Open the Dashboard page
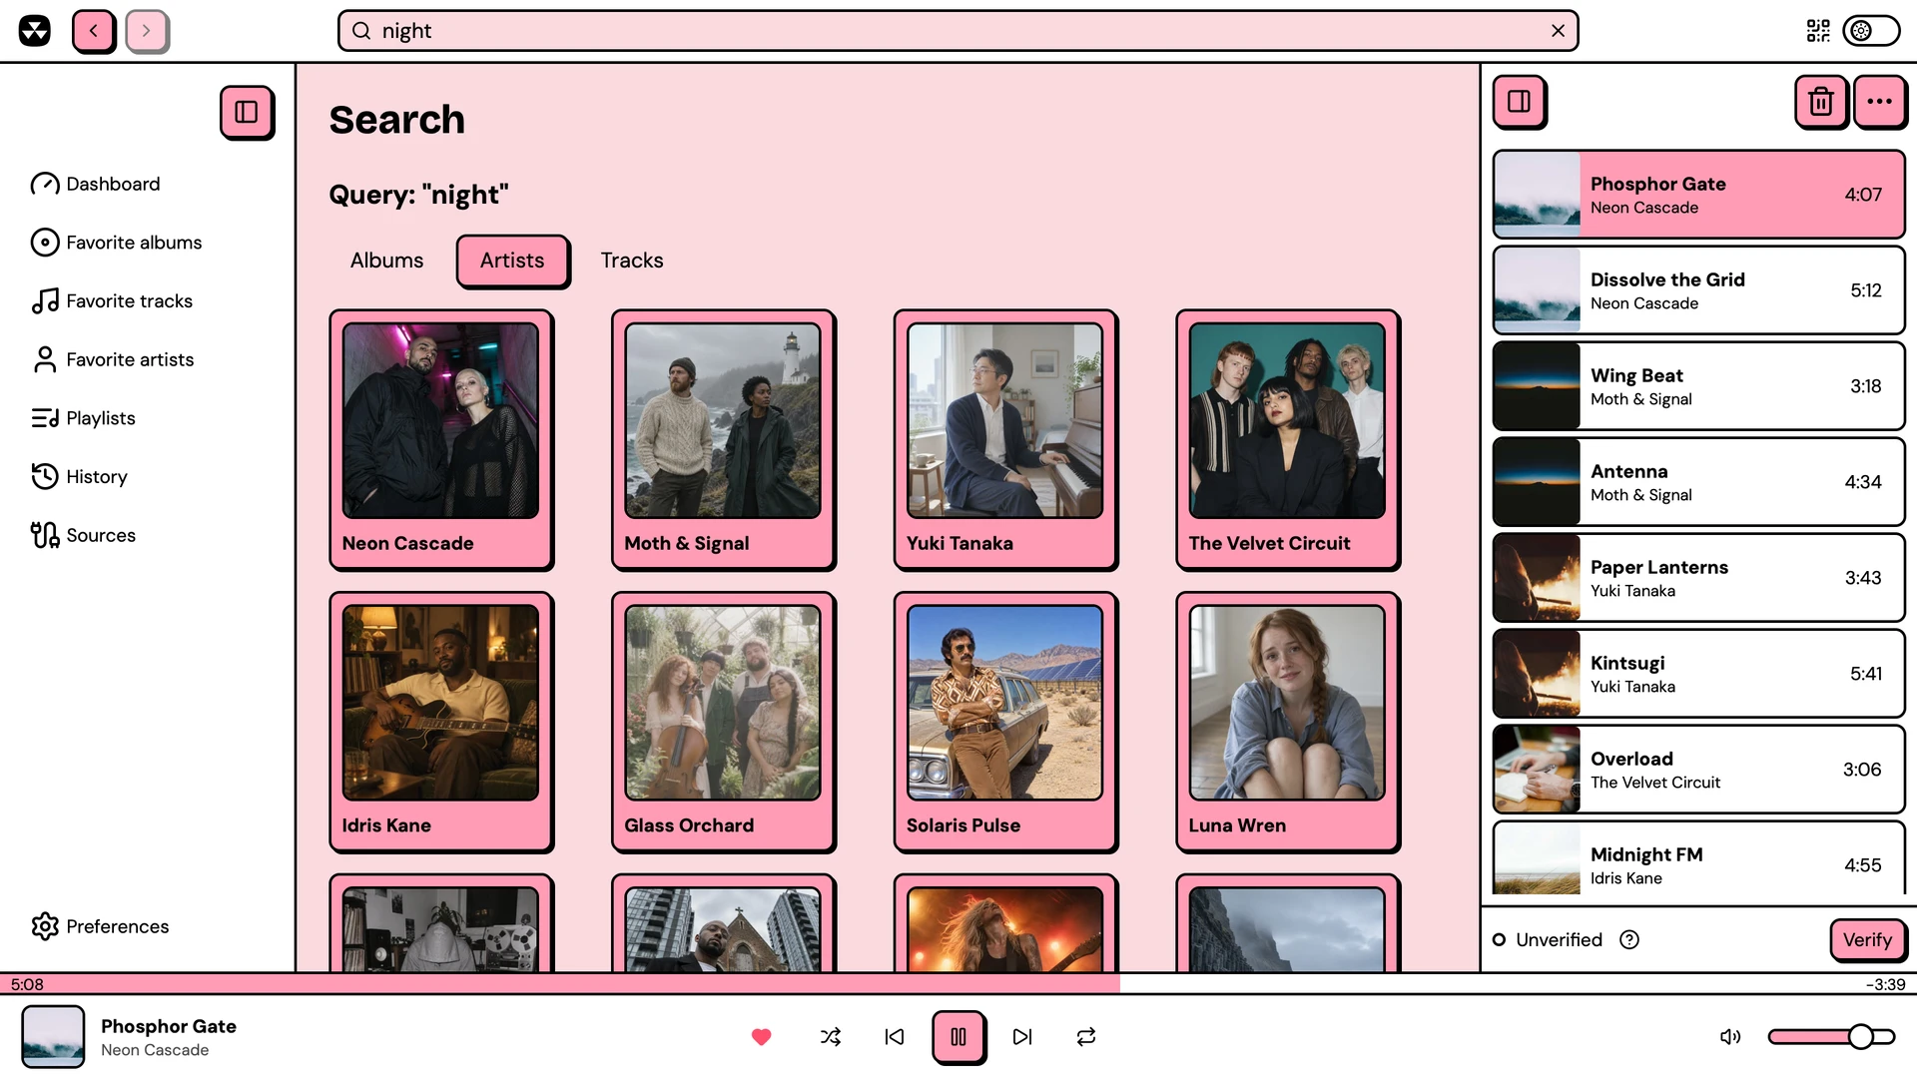1917x1078 pixels. tap(96, 184)
